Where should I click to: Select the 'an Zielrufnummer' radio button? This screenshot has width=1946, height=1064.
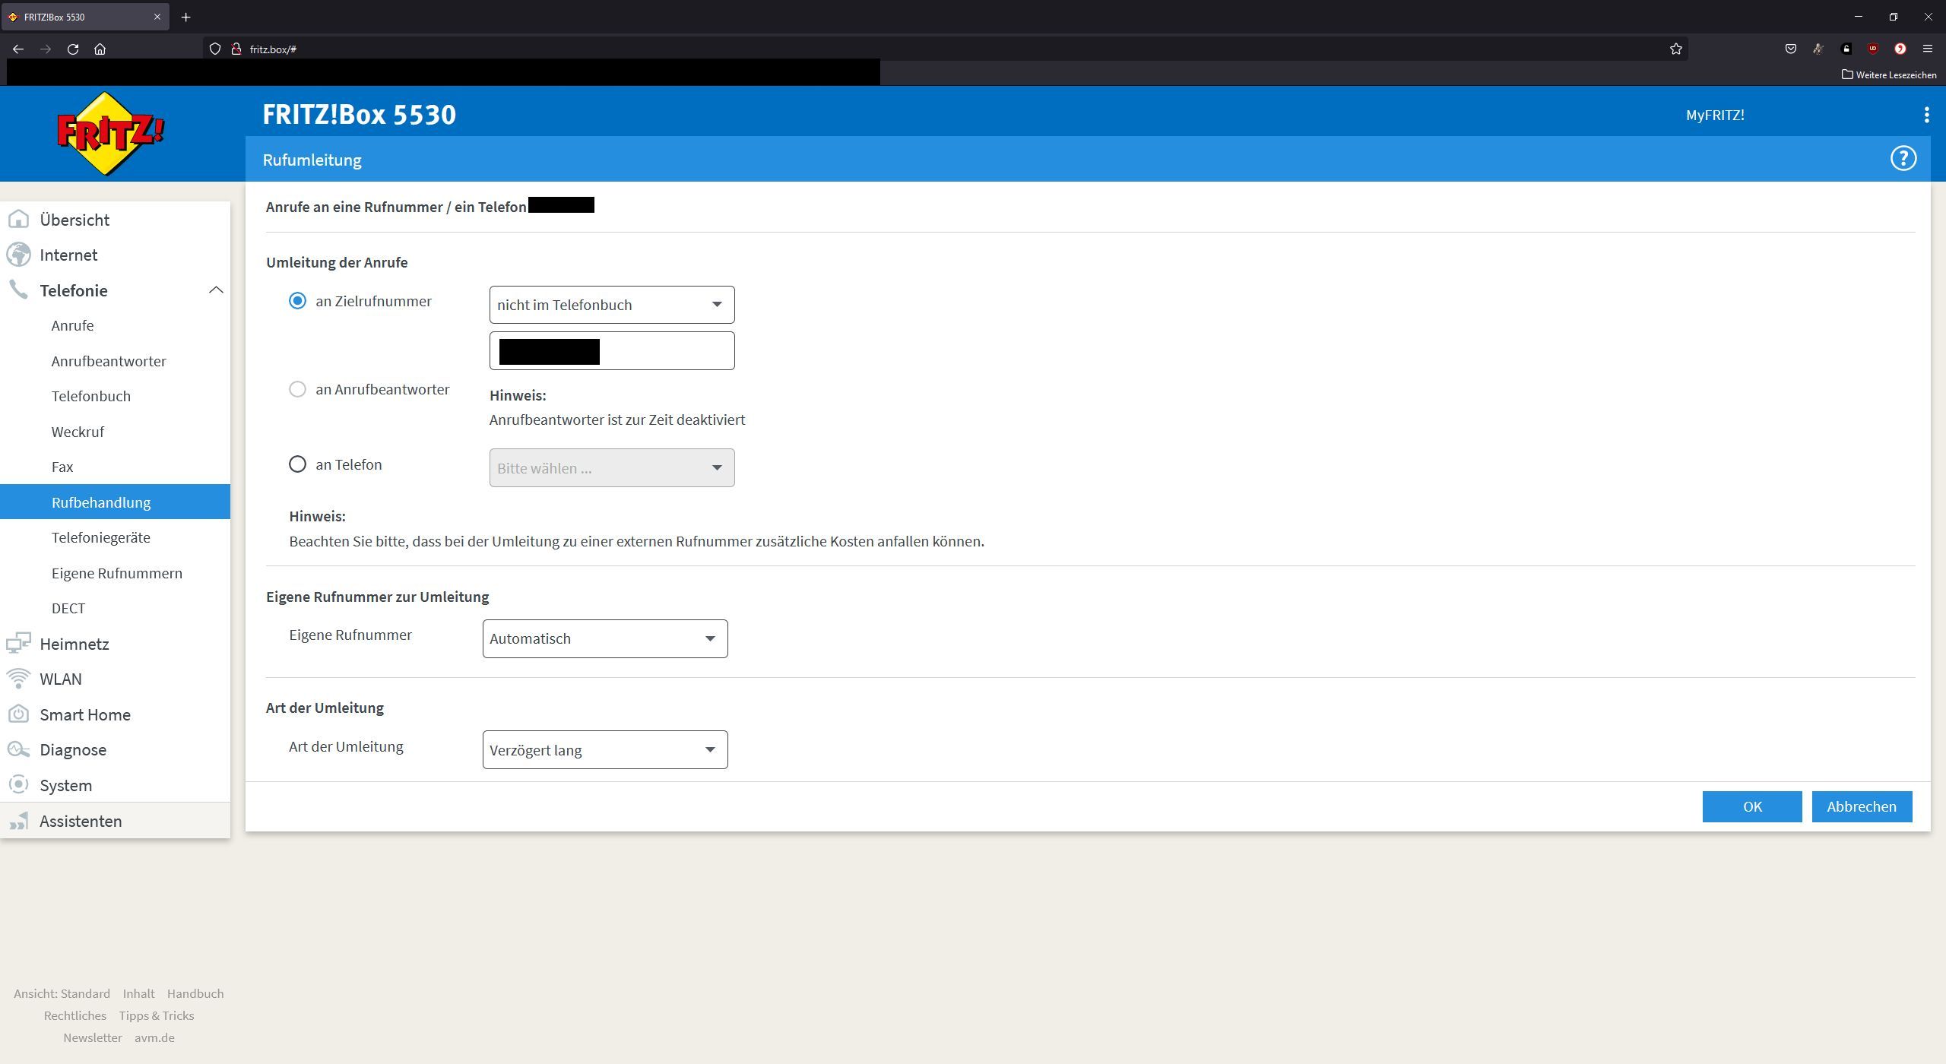click(297, 301)
